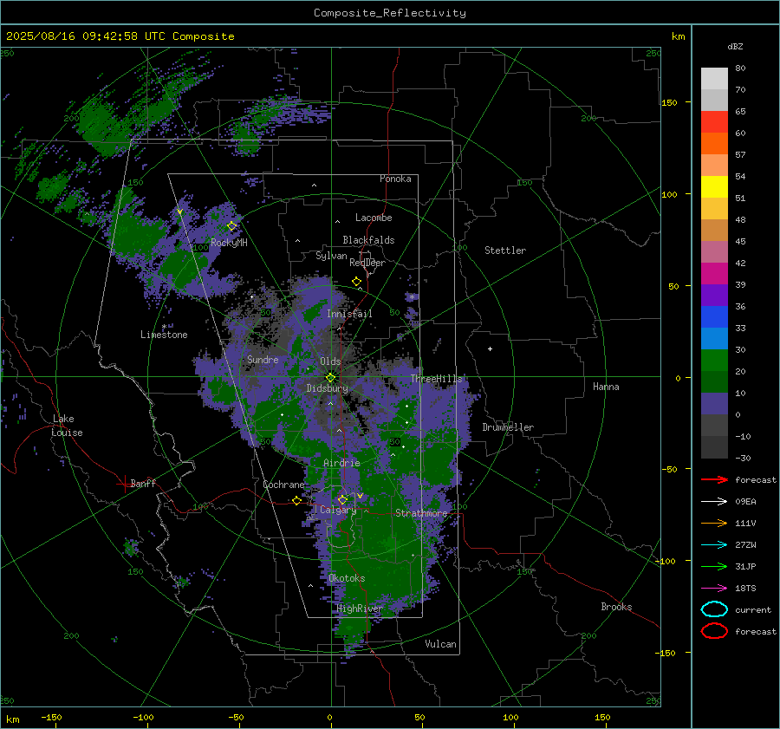Viewport: 780px width, 729px height.
Task: Click the white 09EA arrow in legend
Action: [x=714, y=502]
